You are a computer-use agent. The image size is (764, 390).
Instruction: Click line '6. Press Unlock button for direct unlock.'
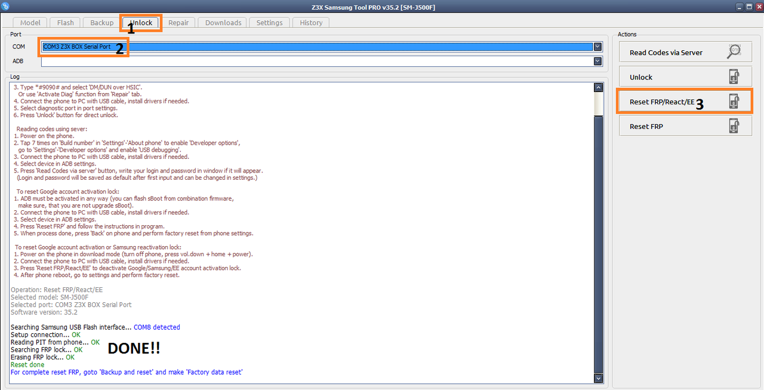click(x=66, y=115)
